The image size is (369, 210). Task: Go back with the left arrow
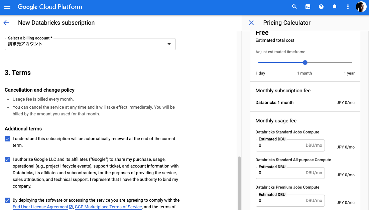[6, 23]
